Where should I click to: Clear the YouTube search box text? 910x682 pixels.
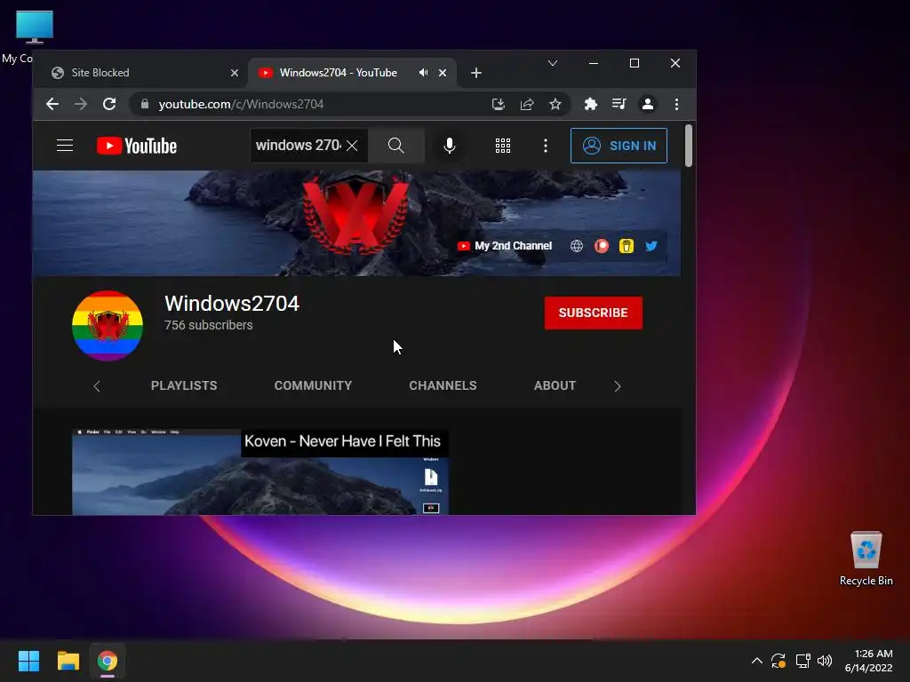352,146
